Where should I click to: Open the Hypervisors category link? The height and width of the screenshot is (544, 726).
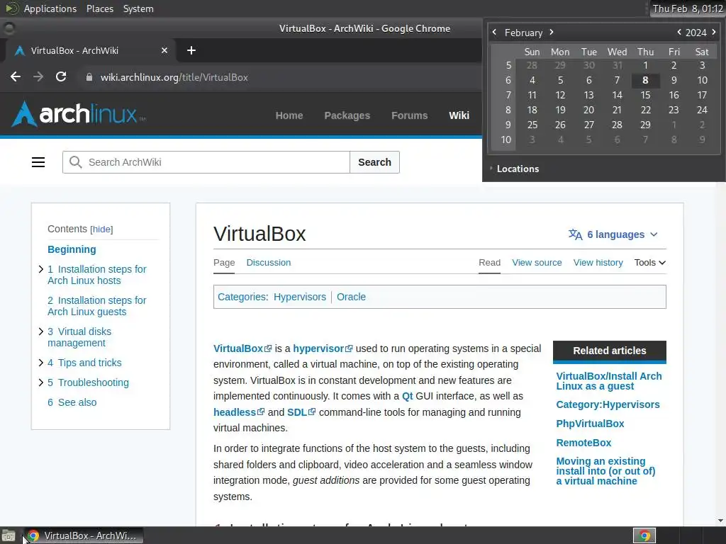[x=300, y=297]
